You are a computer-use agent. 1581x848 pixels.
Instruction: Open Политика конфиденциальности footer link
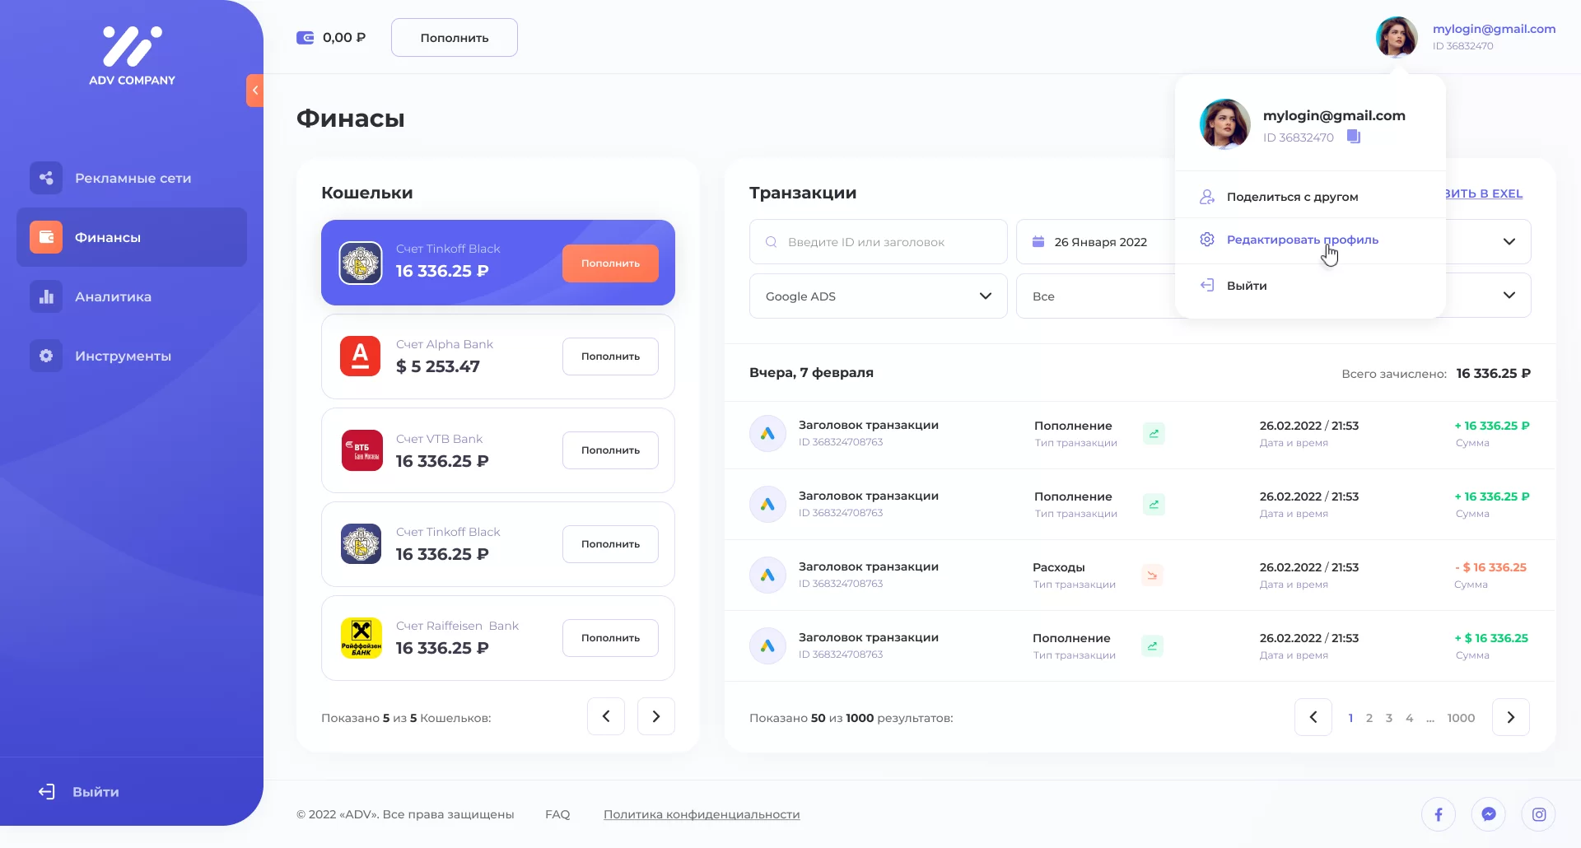(x=702, y=814)
